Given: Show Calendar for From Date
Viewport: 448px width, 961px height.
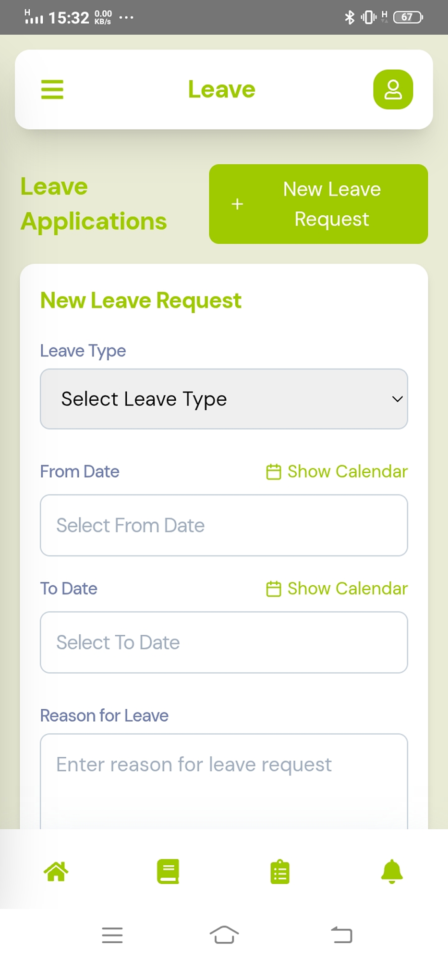Looking at the screenshot, I should (x=347, y=472).
